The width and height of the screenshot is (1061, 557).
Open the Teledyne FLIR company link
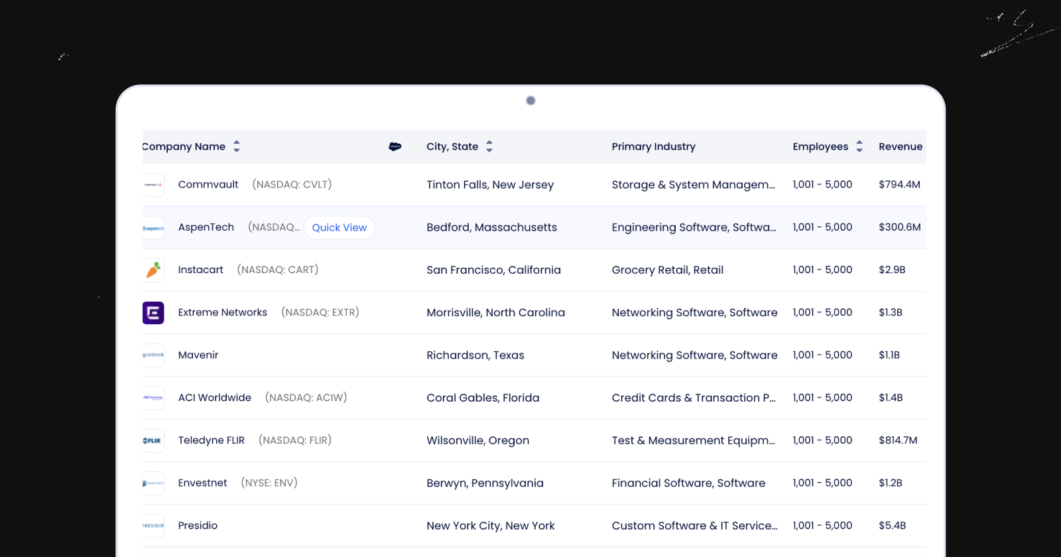(212, 440)
